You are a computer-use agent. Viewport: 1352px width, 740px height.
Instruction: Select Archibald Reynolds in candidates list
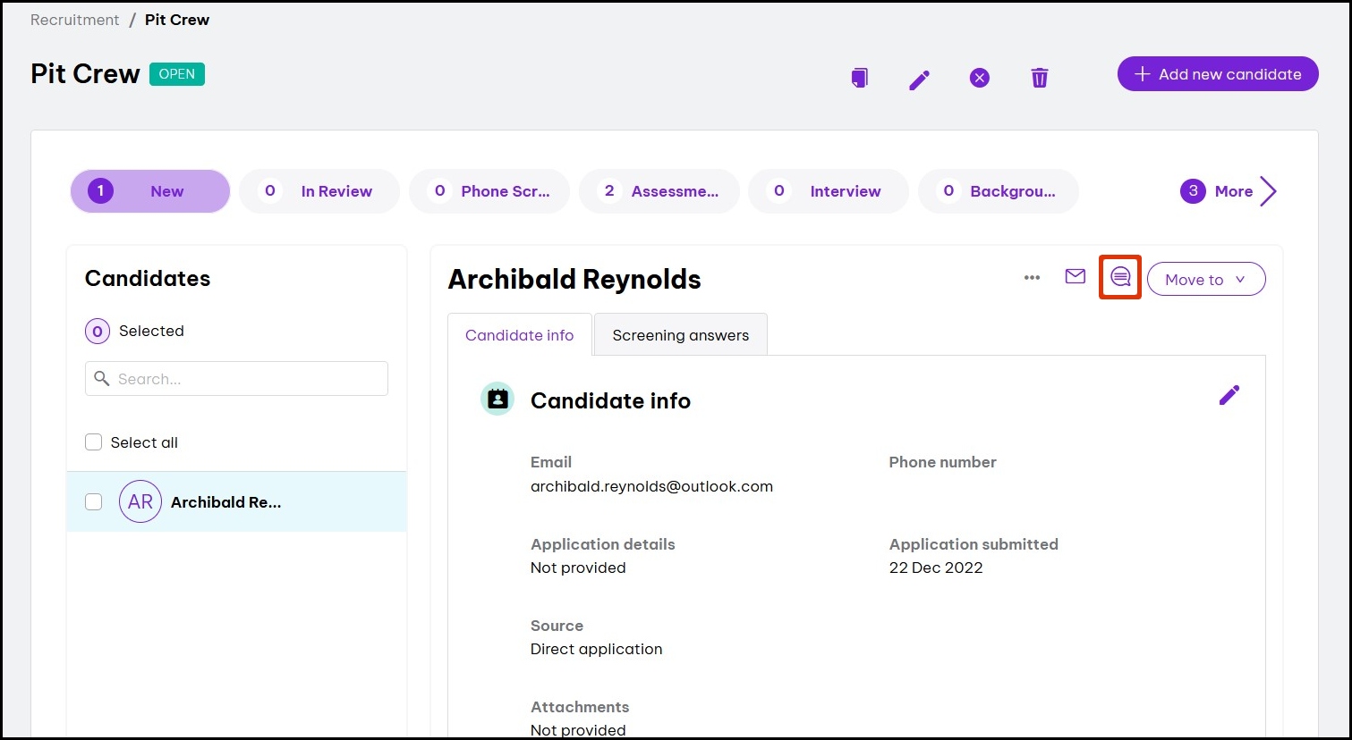(225, 502)
